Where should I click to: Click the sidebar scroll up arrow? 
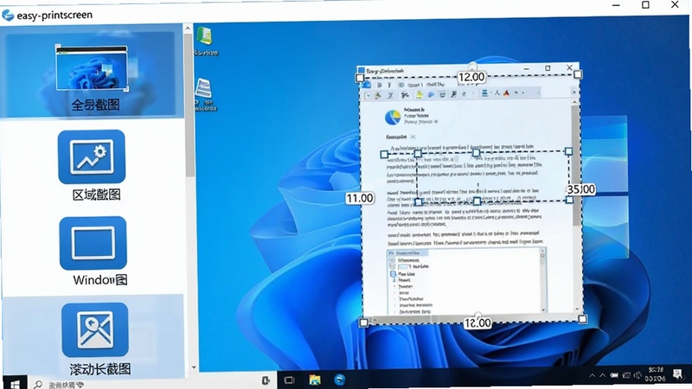pyautogui.click(x=188, y=29)
